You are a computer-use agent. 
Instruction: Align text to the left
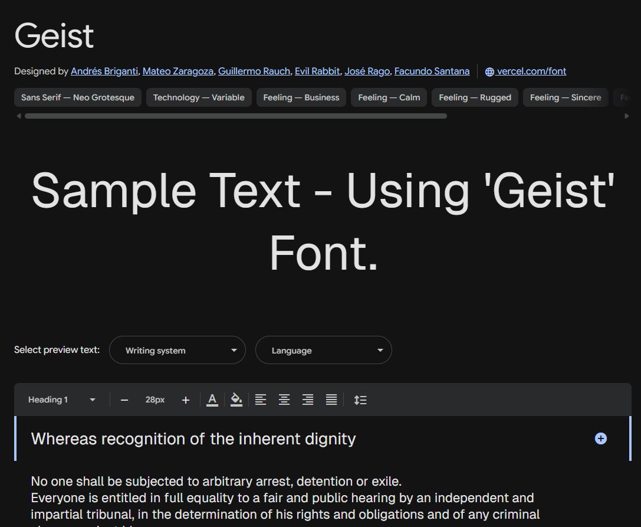coord(261,400)
